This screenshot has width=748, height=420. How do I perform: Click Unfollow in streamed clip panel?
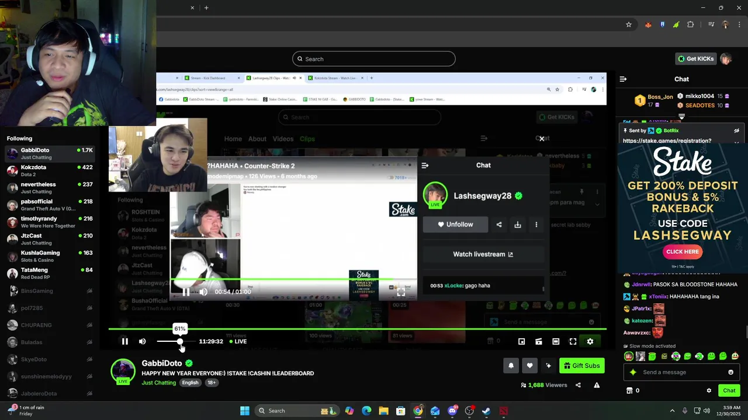click(456, 225)
